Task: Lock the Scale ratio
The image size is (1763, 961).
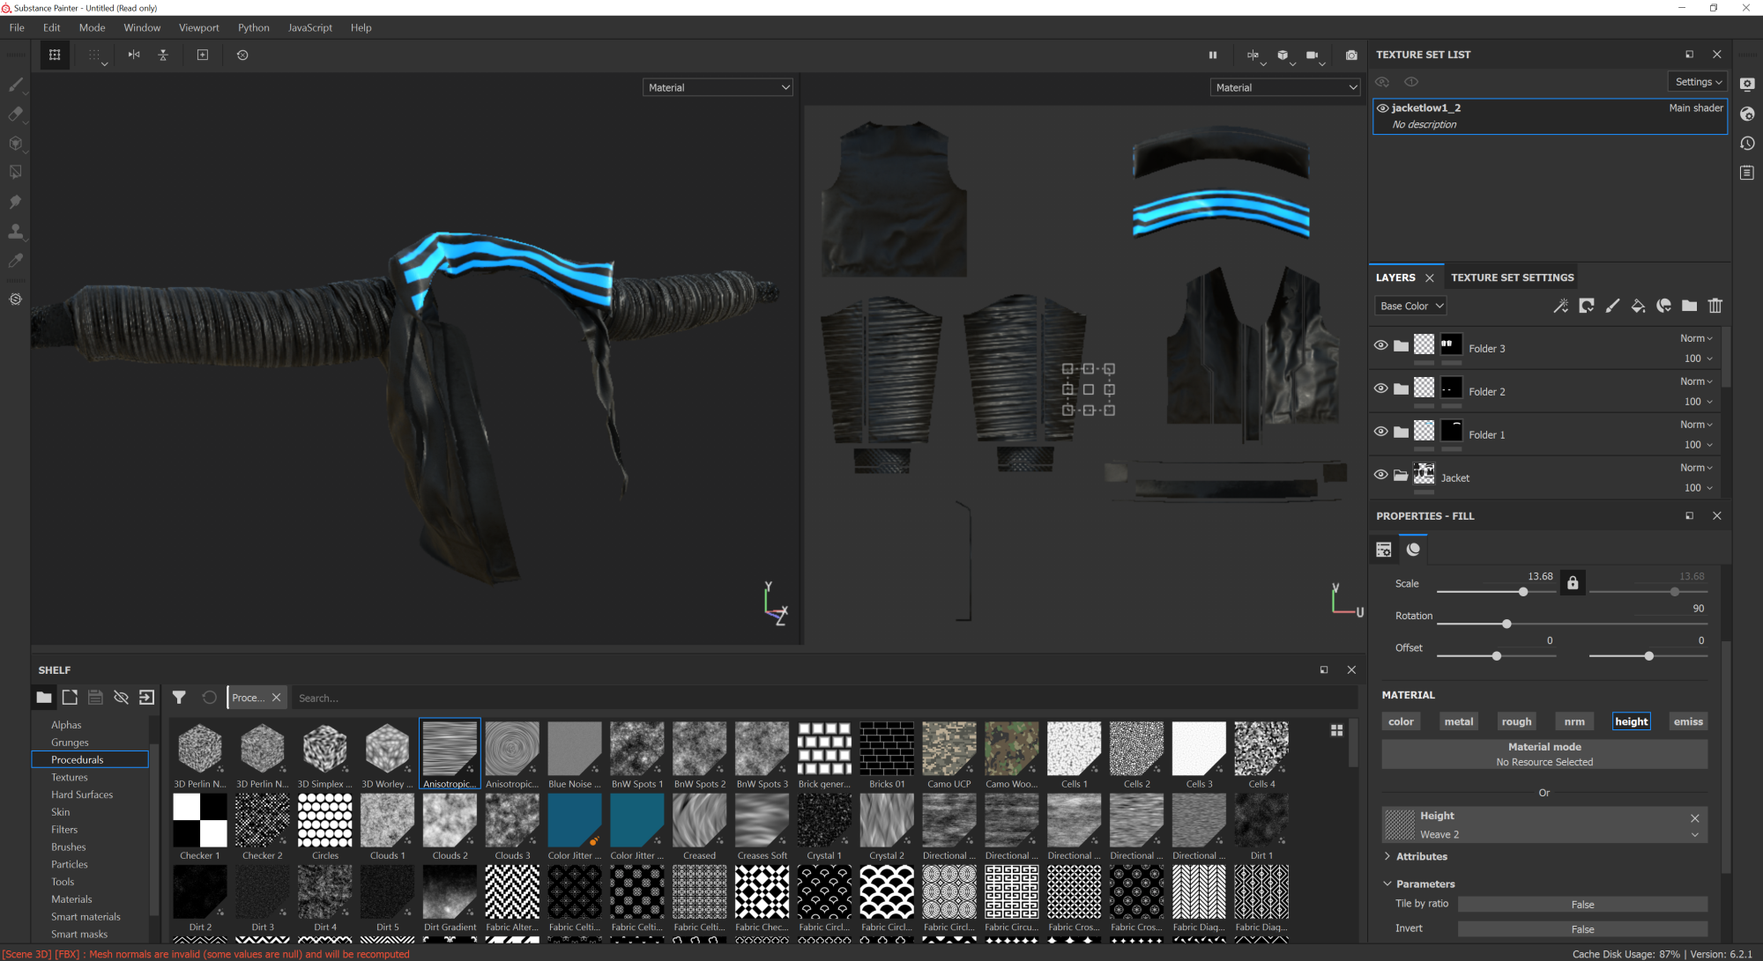Action: (1573, 583)
